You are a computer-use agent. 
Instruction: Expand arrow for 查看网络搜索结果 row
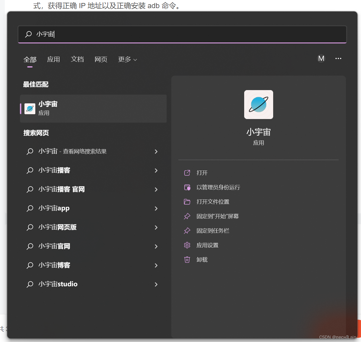[156, 152]
